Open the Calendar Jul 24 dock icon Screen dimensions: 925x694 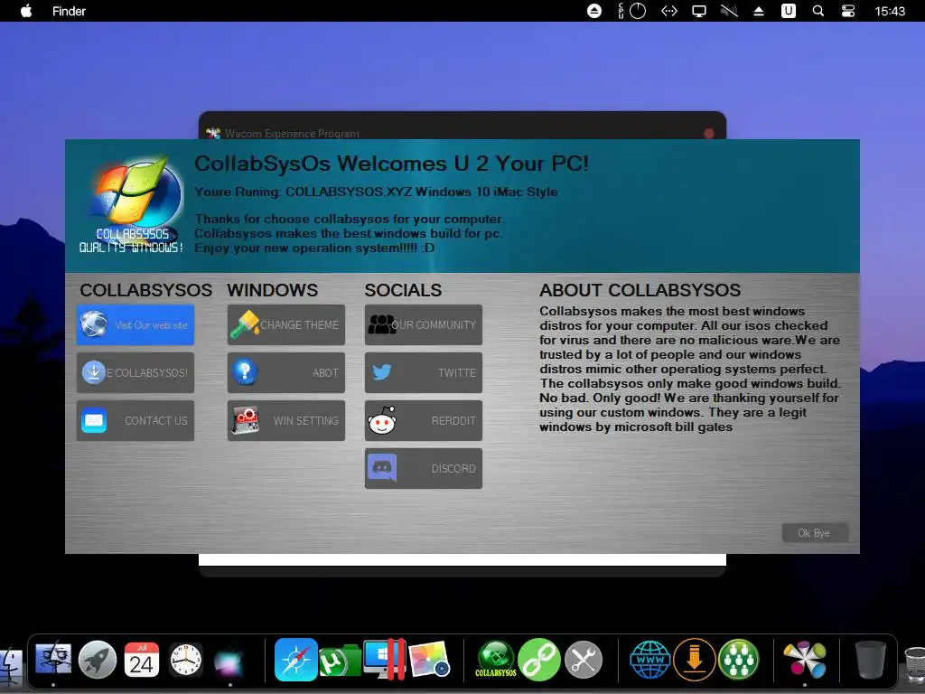click(x=142, y=660)
